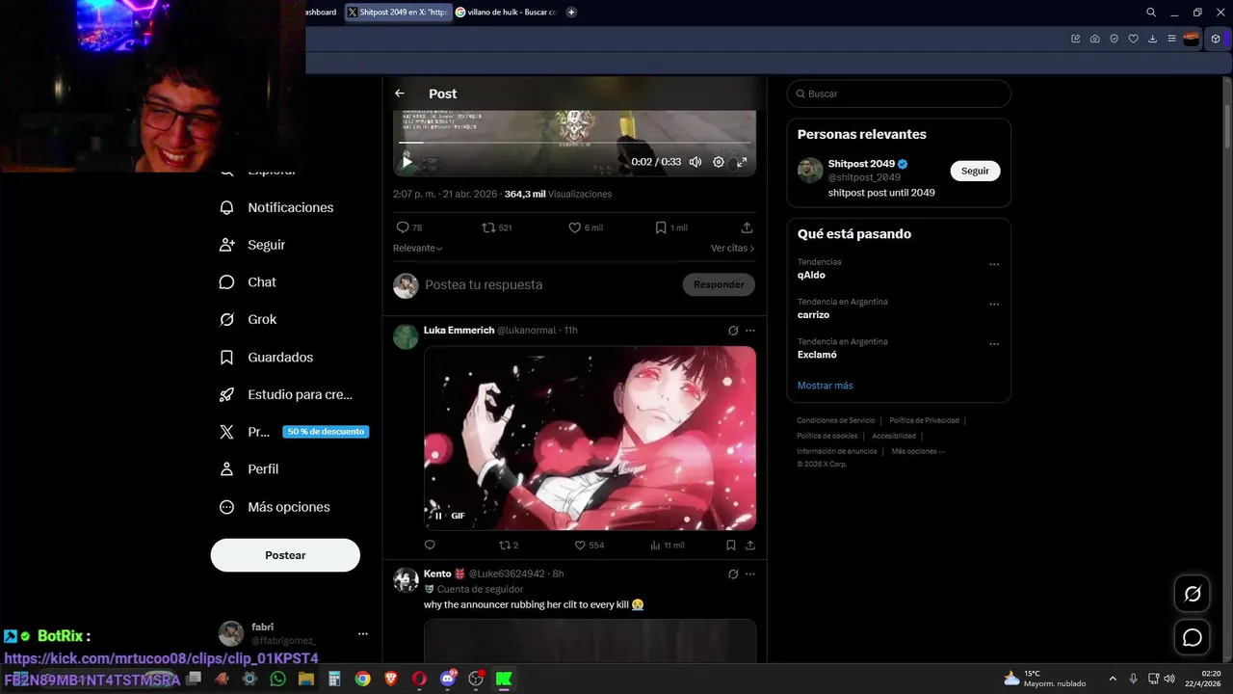The width and height of the screenshot is (1233, 694).
Task: Open Notificaciones in sidebar
Action: pos(276,207)
